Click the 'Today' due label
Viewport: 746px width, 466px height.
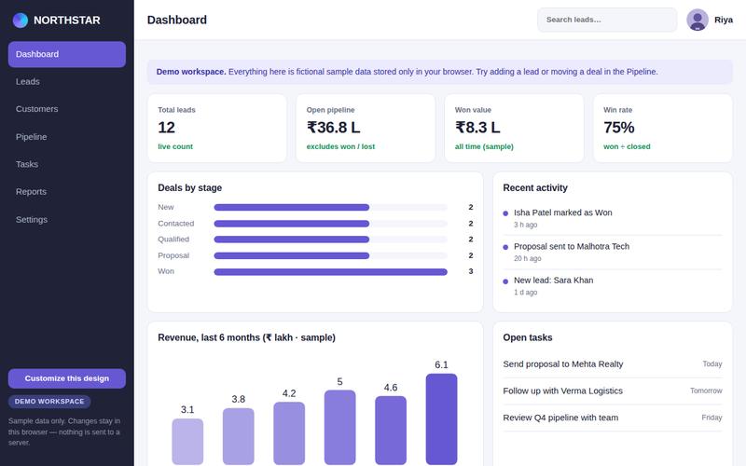click(x=712, y=363)
